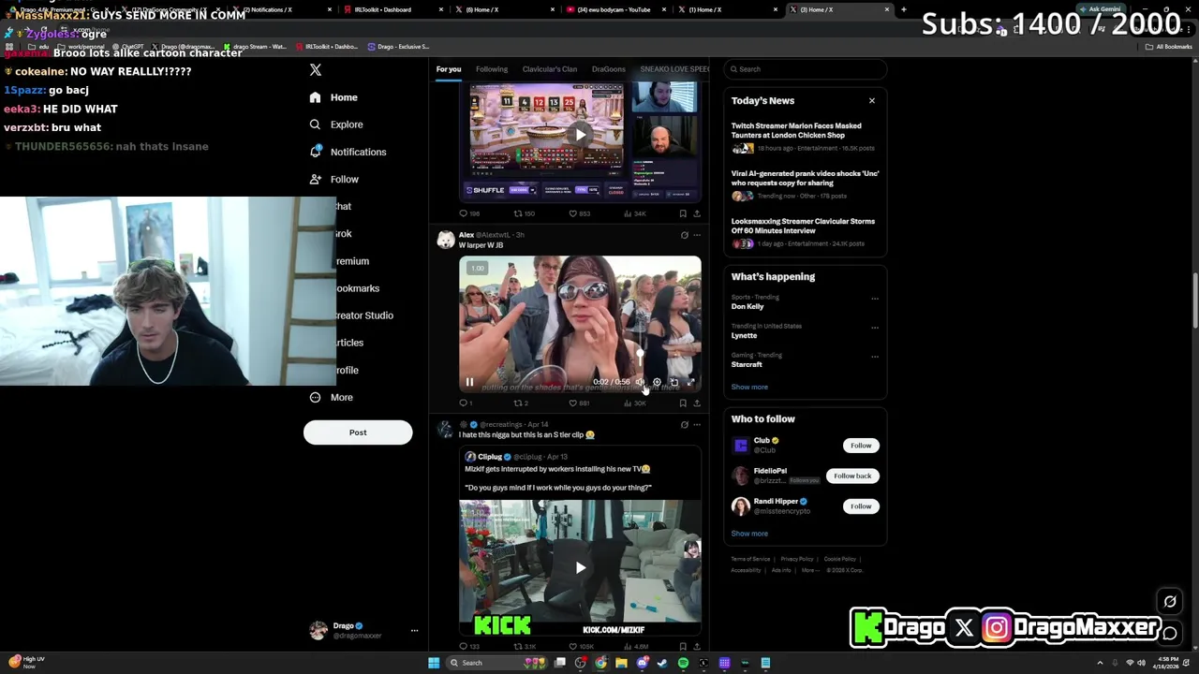Open Twitch Streamer Marlon news story
The image size is (1199, 674).
[x=804, y=137]
